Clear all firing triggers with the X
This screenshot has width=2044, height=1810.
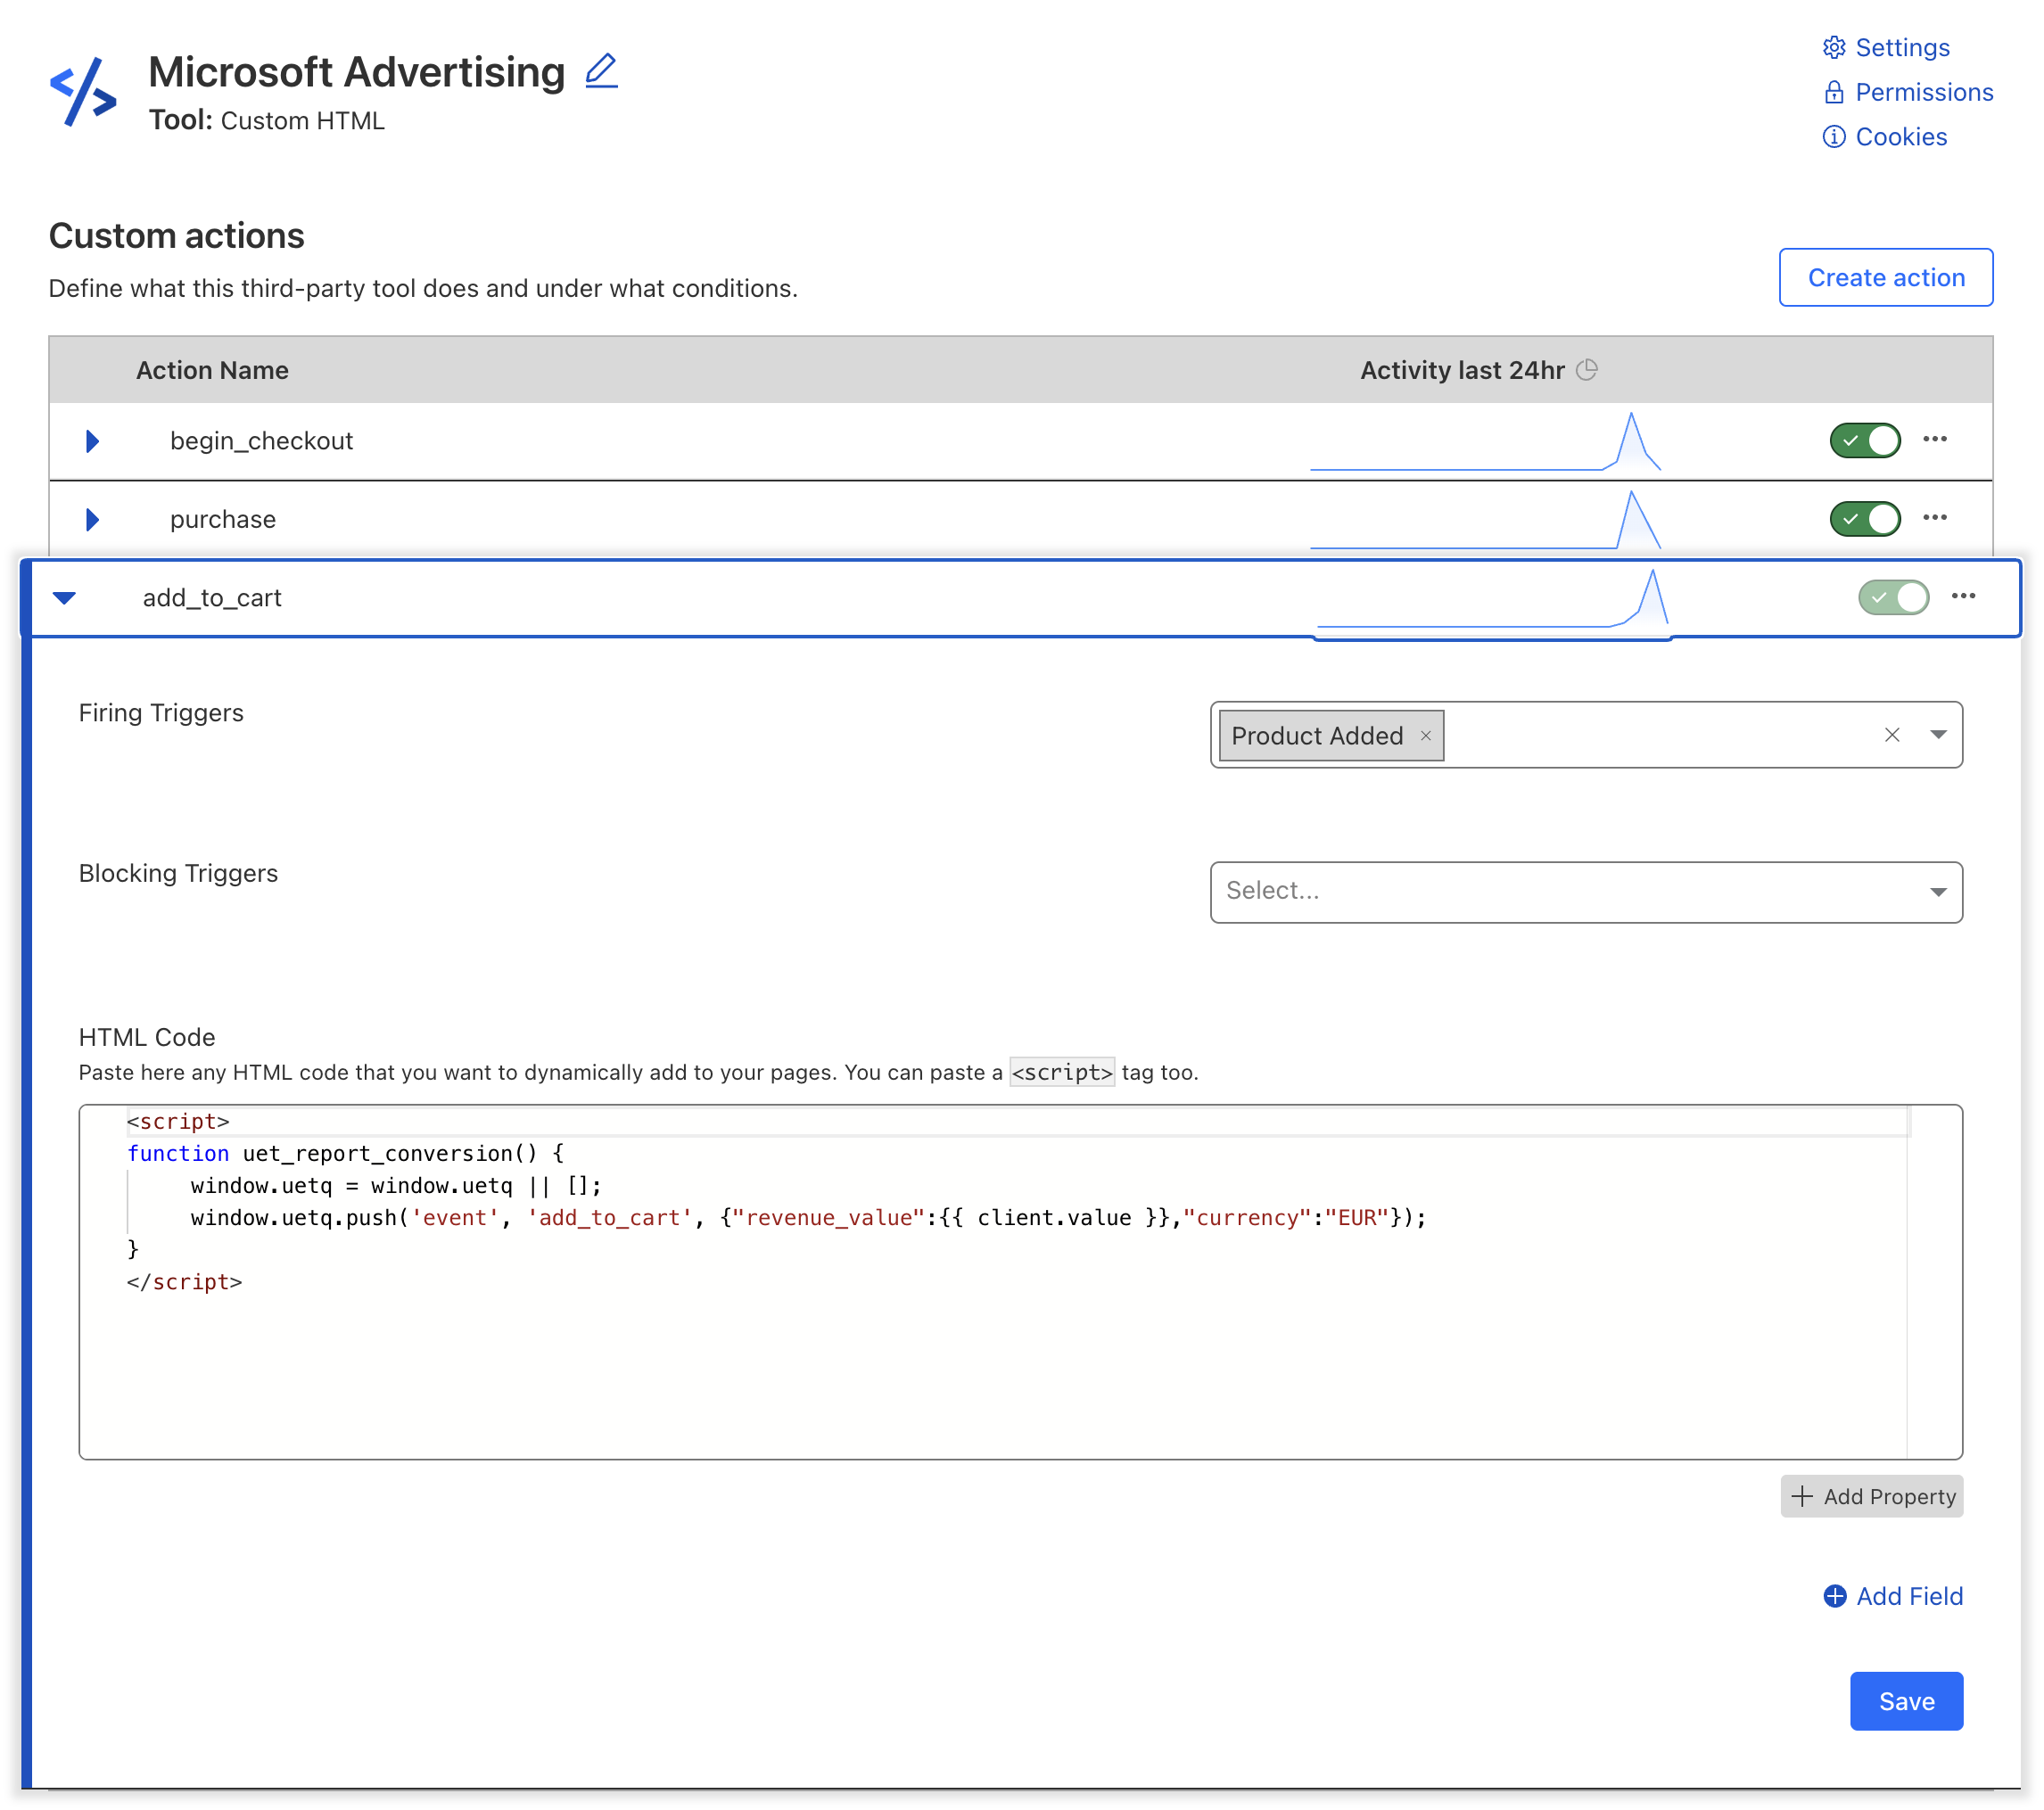[1892, 735]
